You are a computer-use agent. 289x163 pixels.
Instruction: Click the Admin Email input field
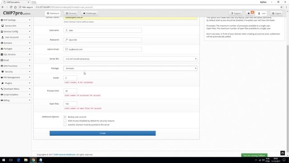103,49
